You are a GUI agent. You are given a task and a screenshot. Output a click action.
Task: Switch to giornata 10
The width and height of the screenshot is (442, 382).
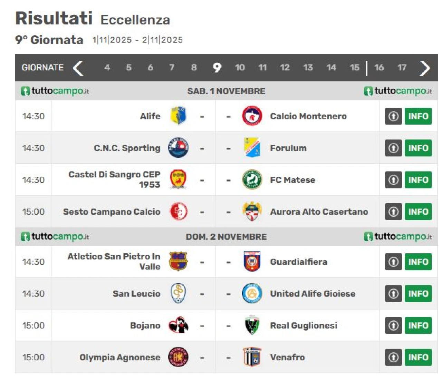(240, 68)
